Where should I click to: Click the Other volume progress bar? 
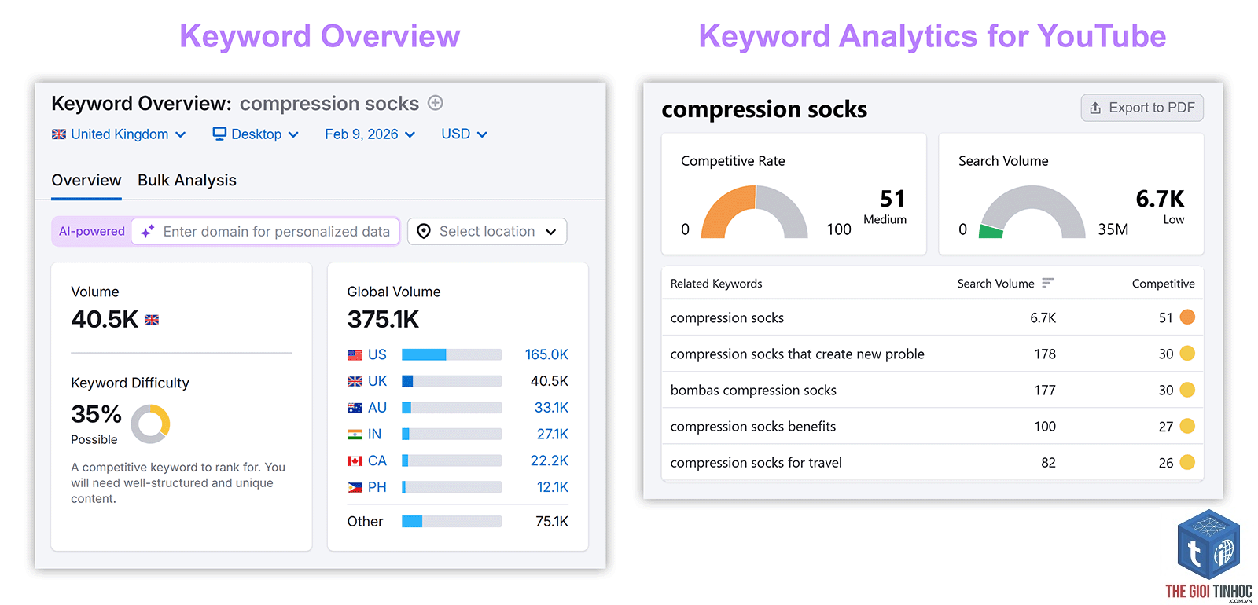tap(451, 522)
